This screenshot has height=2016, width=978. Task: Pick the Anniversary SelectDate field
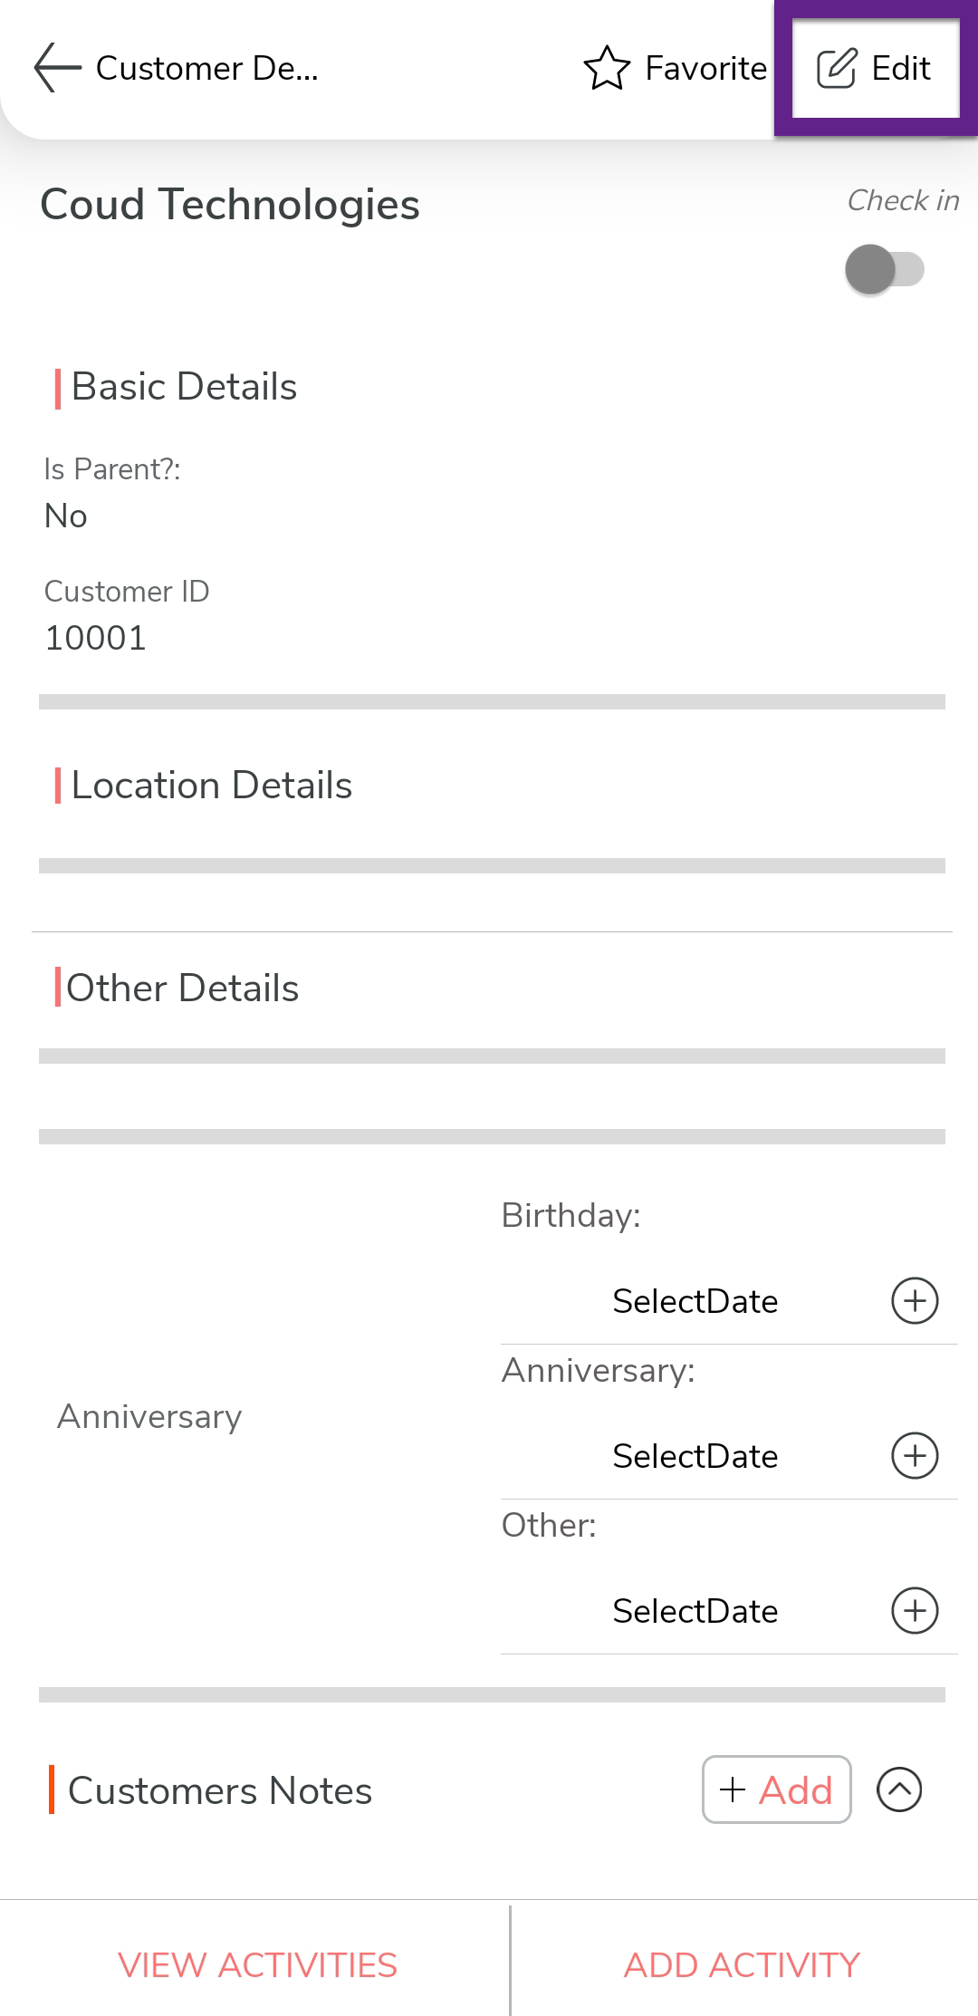695,1456
